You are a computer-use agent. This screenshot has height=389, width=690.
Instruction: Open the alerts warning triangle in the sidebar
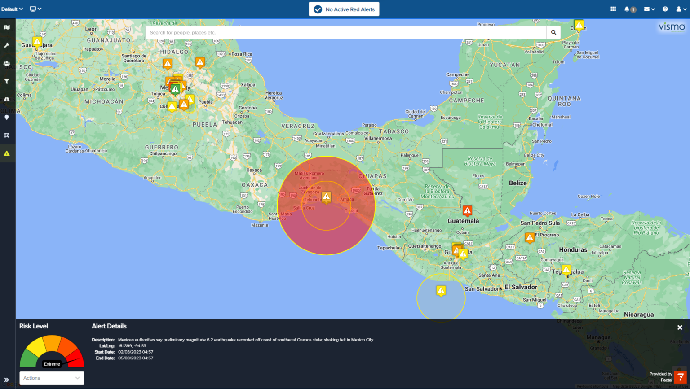[7, 153]
